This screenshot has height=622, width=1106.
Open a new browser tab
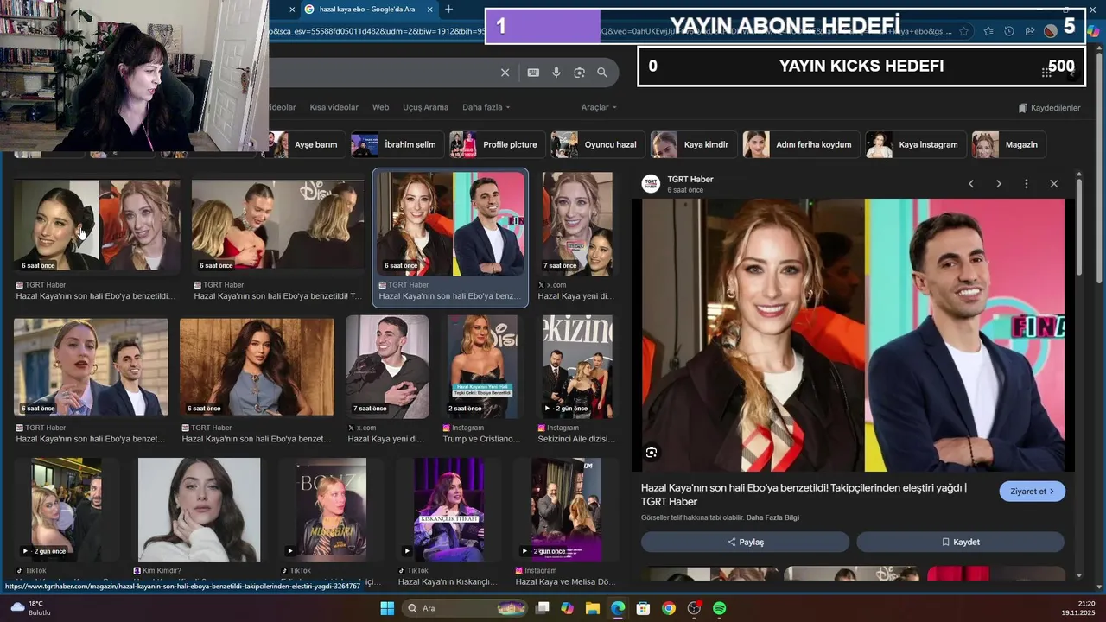click(x=448, y=9)
